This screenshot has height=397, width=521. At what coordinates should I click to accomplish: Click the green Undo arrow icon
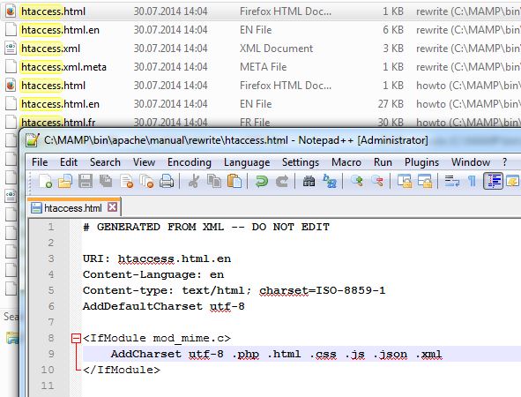pos(262,181)
